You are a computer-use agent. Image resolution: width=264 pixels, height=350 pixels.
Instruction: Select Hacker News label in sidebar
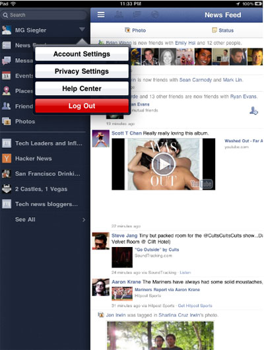click(34, 158)
